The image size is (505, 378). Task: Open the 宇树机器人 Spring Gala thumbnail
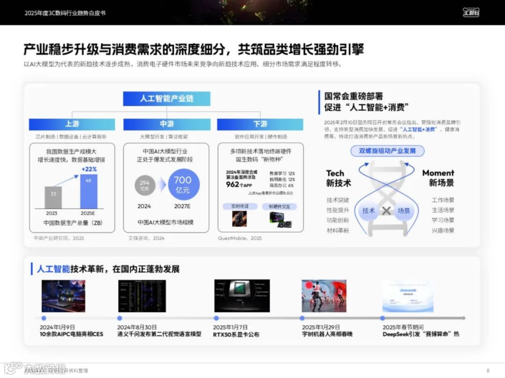[324, 296]
